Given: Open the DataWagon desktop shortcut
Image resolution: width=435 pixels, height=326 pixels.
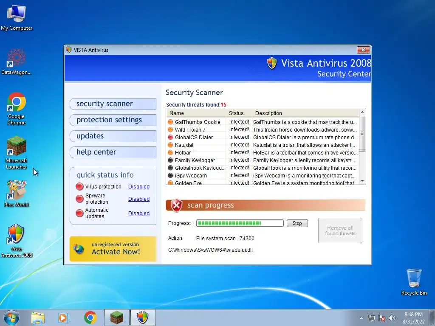Looking at the screenshot, I should point(17,62).
